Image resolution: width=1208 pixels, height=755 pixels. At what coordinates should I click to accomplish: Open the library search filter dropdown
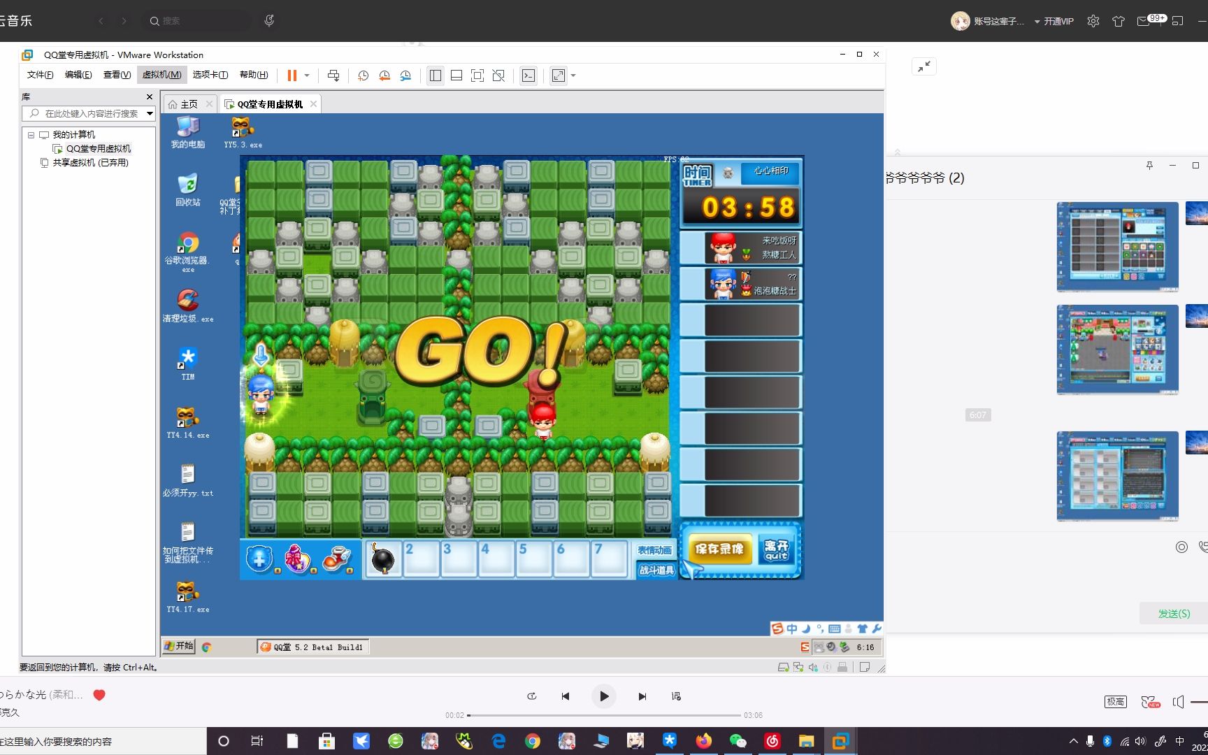[x=150, y=113]
